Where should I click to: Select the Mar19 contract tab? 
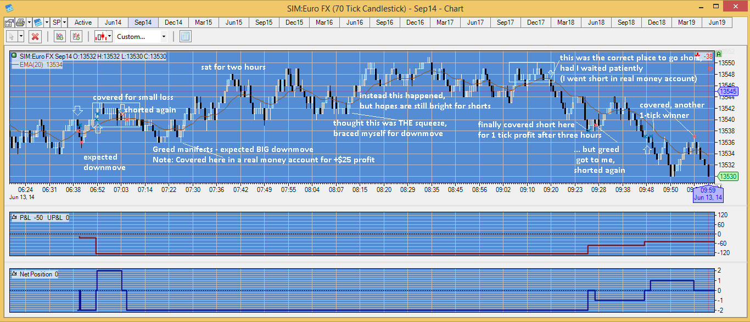(687, 22)
